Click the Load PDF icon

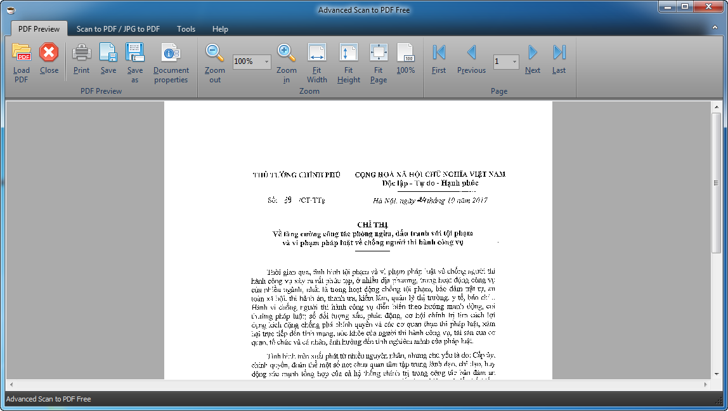click(x=22, y=53)
